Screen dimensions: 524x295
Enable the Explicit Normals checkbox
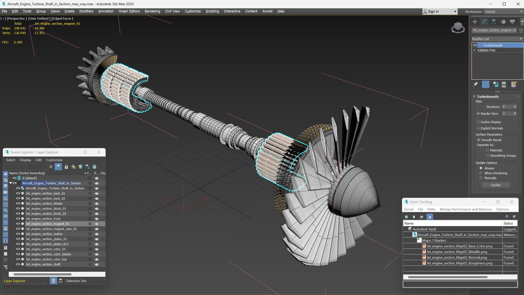point(478,128)
